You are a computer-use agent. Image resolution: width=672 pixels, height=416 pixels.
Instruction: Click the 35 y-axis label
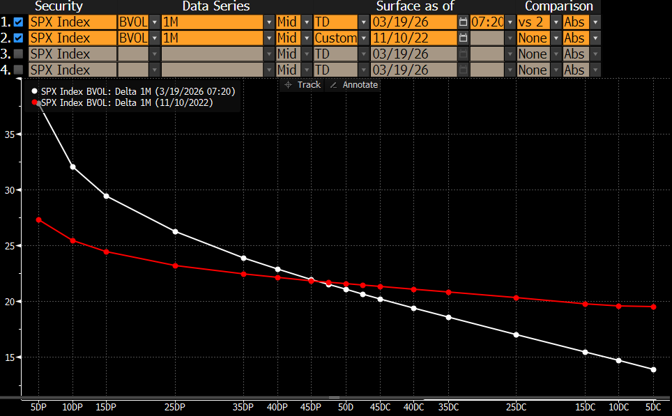click(x=10, y=134)
